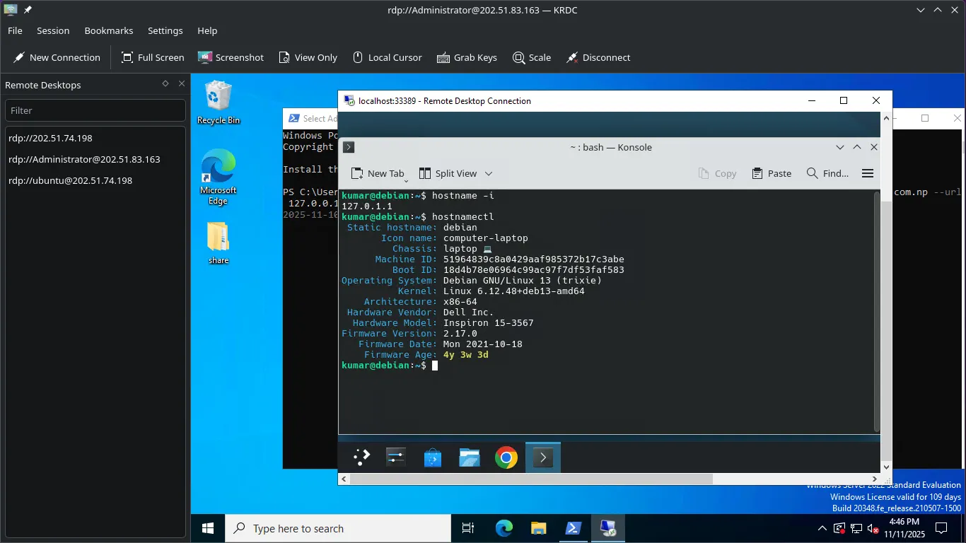Viewport: 966px width, 543px height.
Task: Open the Bookmarks menu
Action: pos(109,31)
